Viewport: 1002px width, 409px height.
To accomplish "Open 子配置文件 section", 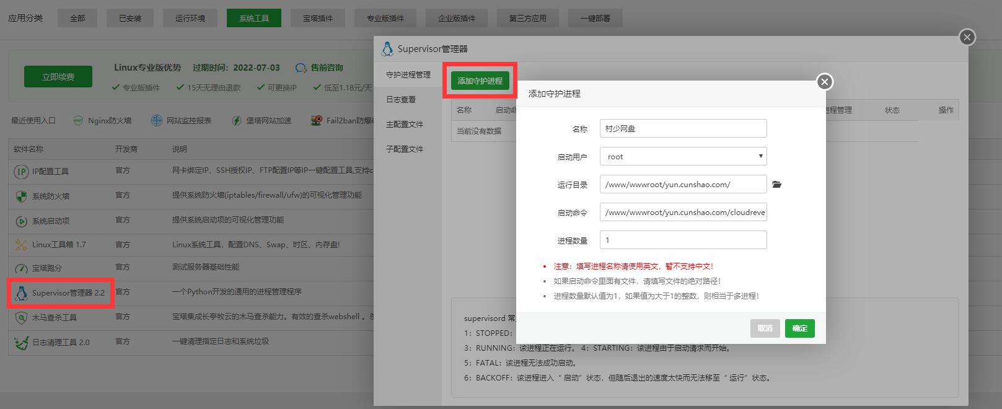I will tap(405, 149).
